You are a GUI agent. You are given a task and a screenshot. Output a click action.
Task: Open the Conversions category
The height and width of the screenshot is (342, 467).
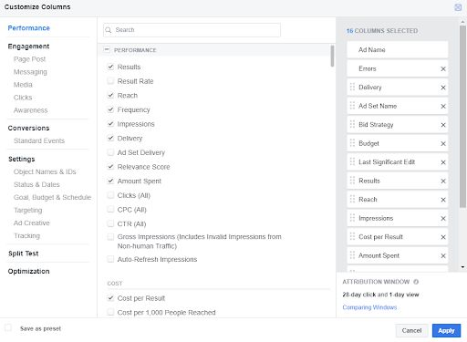pos(28,128)
